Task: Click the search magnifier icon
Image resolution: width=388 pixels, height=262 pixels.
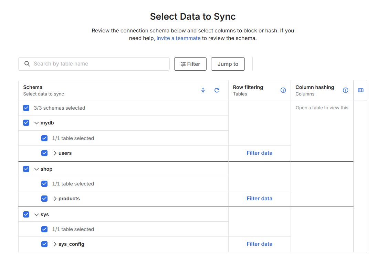Action: [x=27, y=64]
